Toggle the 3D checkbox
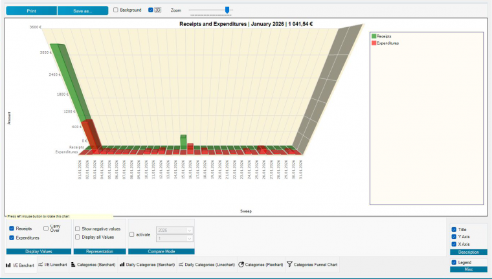This screenshot has width=492, height=279. [151, 10]
